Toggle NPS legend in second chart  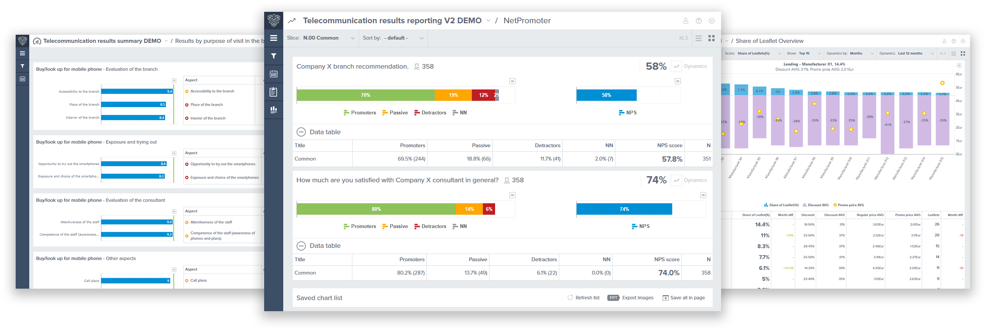641,227
